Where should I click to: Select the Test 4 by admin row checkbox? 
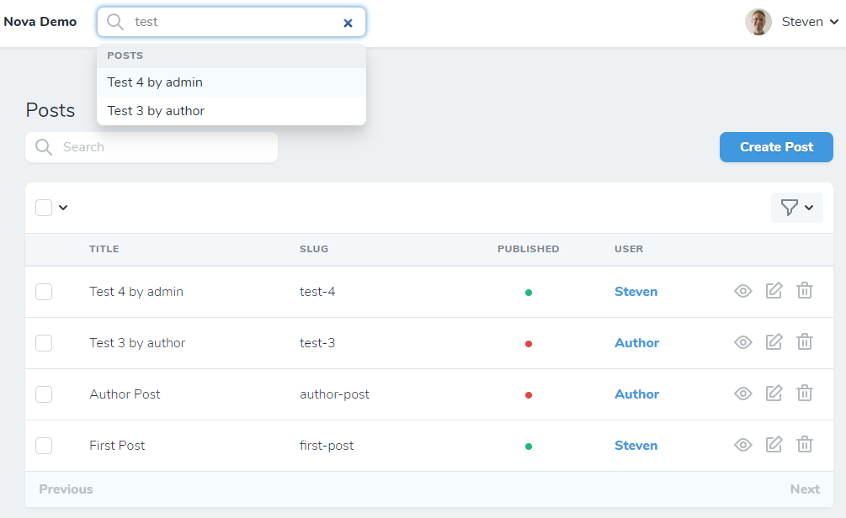(x=43, y=291)
